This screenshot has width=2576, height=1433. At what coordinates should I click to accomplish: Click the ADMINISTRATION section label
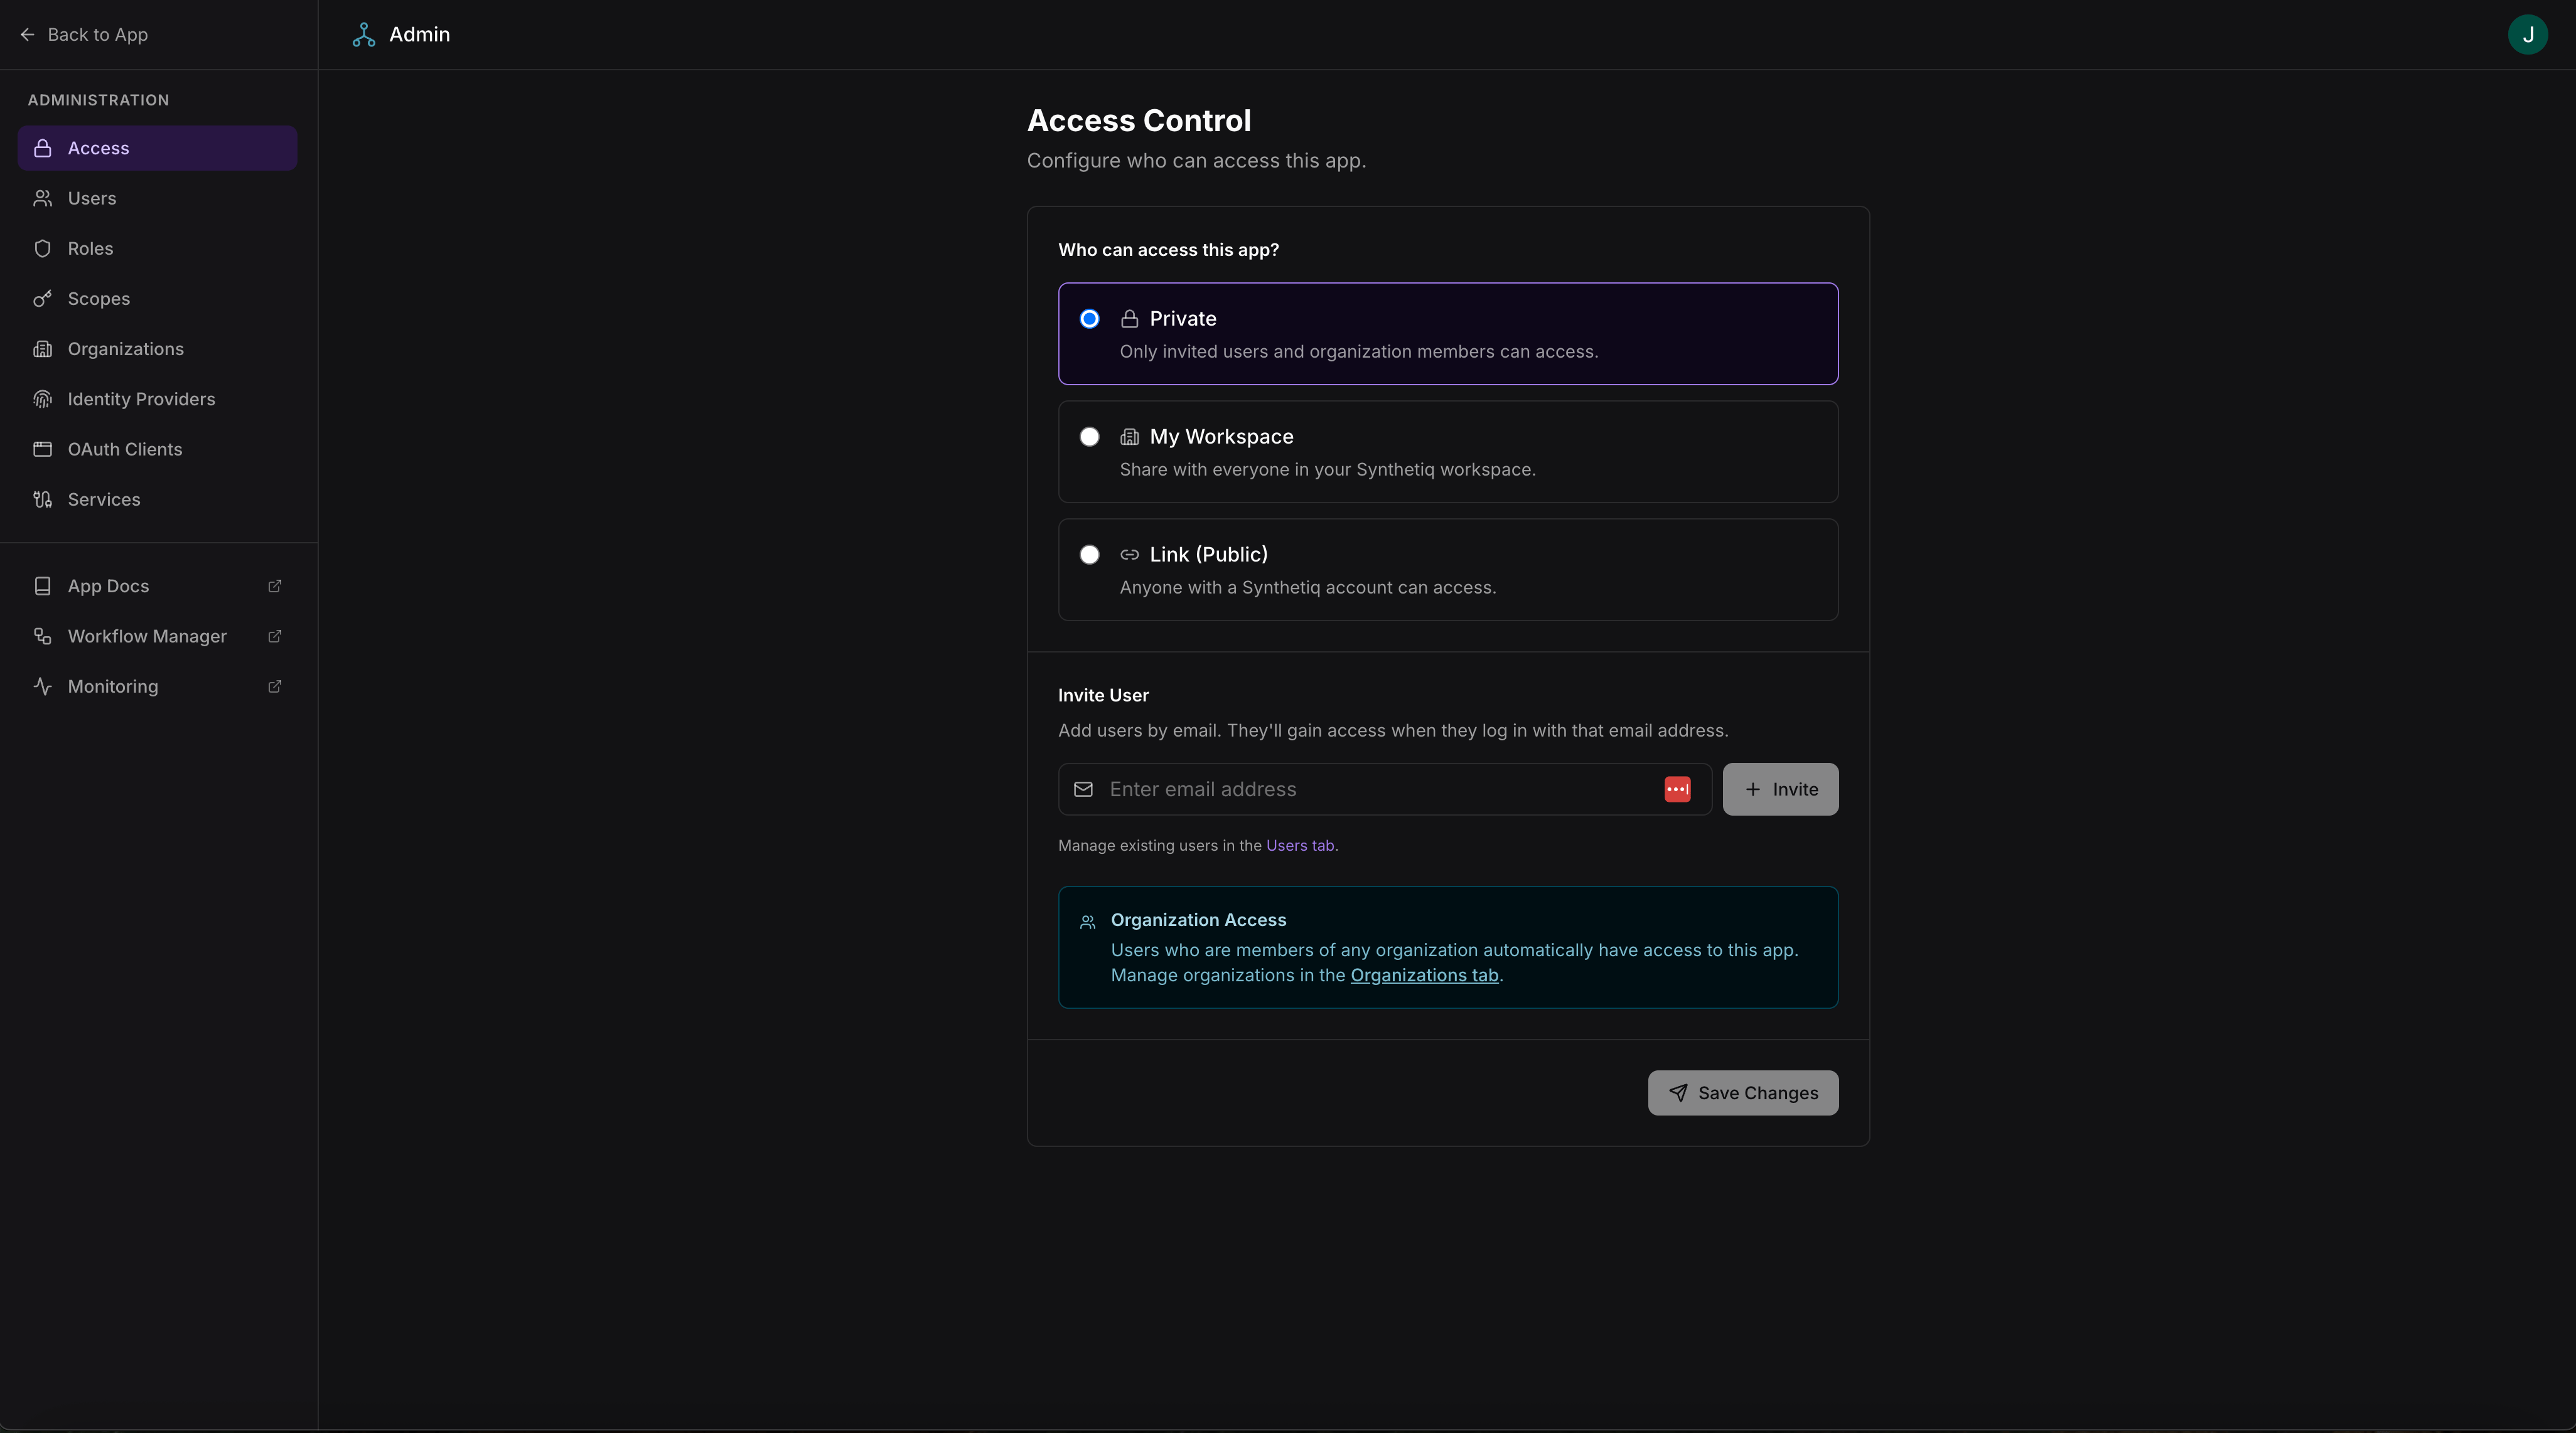point(98,100)
